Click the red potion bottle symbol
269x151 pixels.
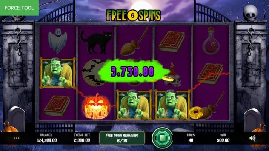(211, 41)
